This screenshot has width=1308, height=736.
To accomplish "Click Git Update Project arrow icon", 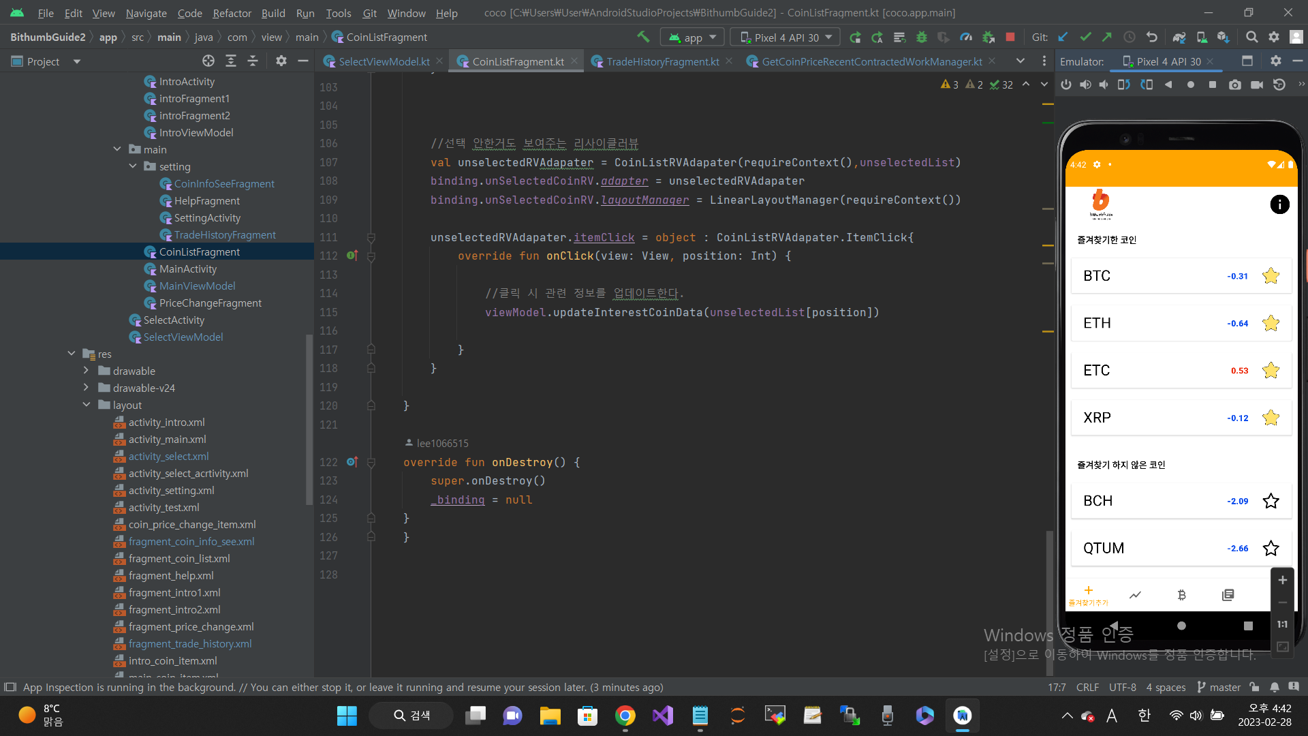I will (1063, 37).
